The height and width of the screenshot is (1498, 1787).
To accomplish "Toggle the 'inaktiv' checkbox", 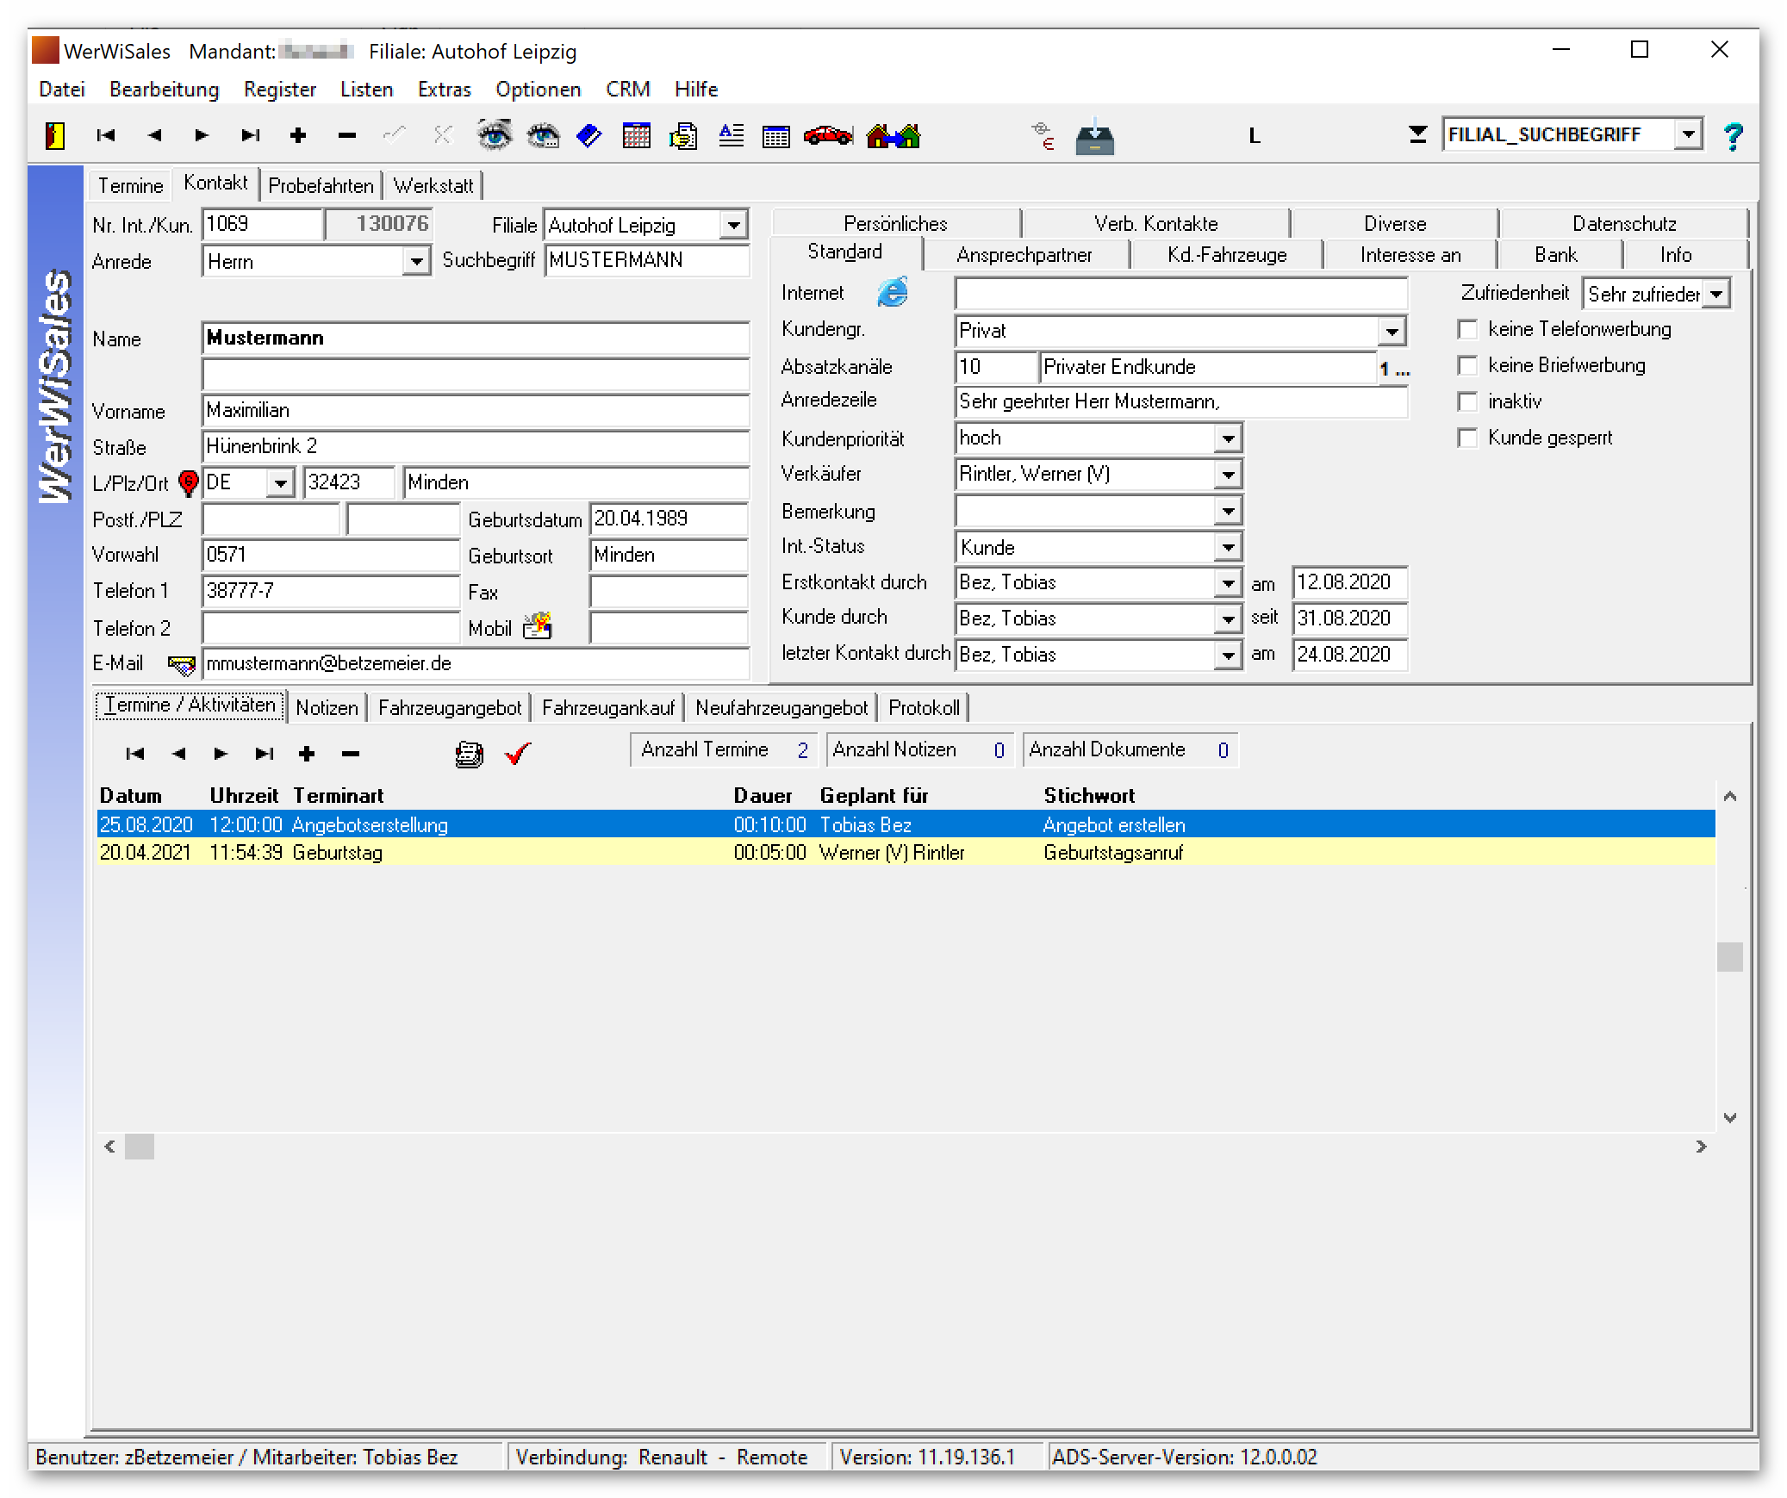I will 1467,401.
